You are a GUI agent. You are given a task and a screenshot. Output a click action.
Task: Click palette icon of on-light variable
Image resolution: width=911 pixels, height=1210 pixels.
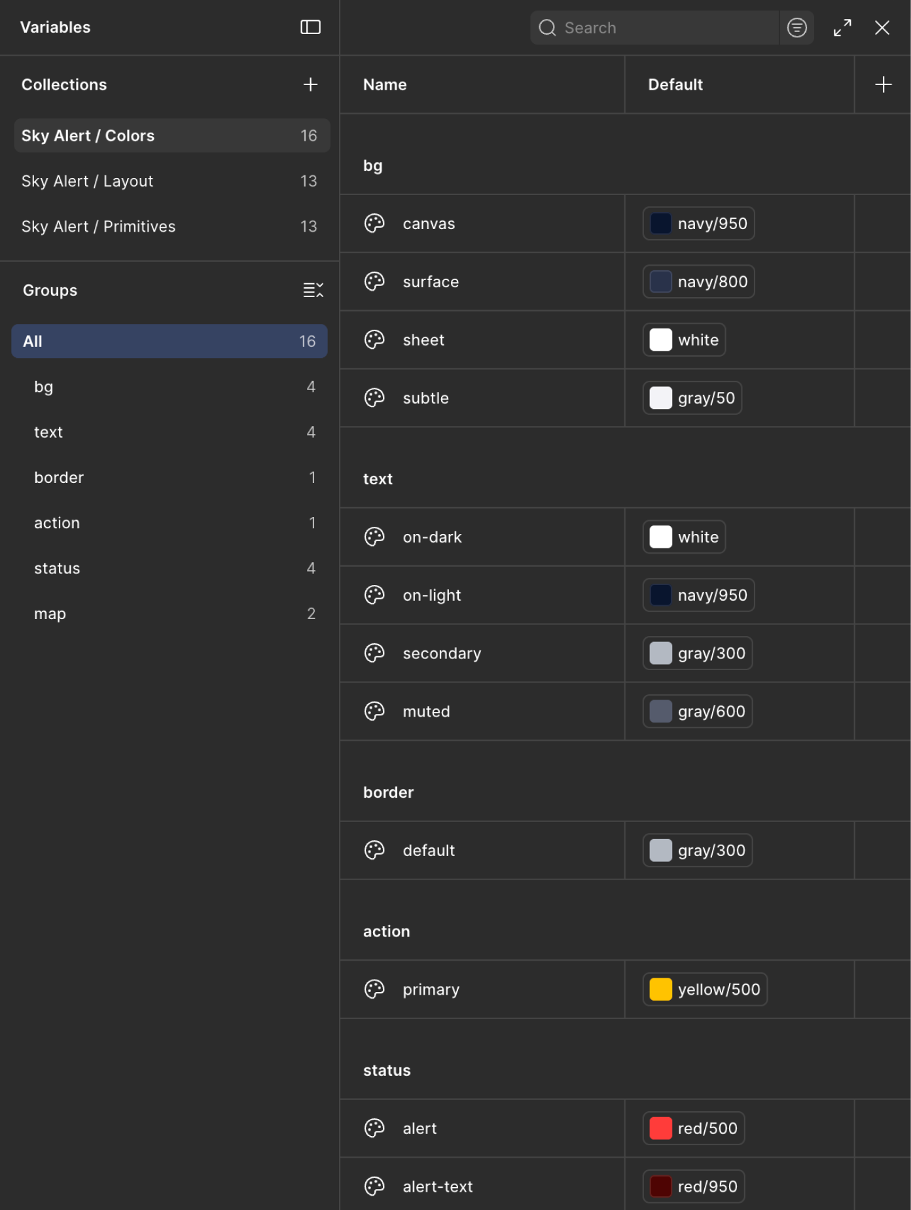374,595
